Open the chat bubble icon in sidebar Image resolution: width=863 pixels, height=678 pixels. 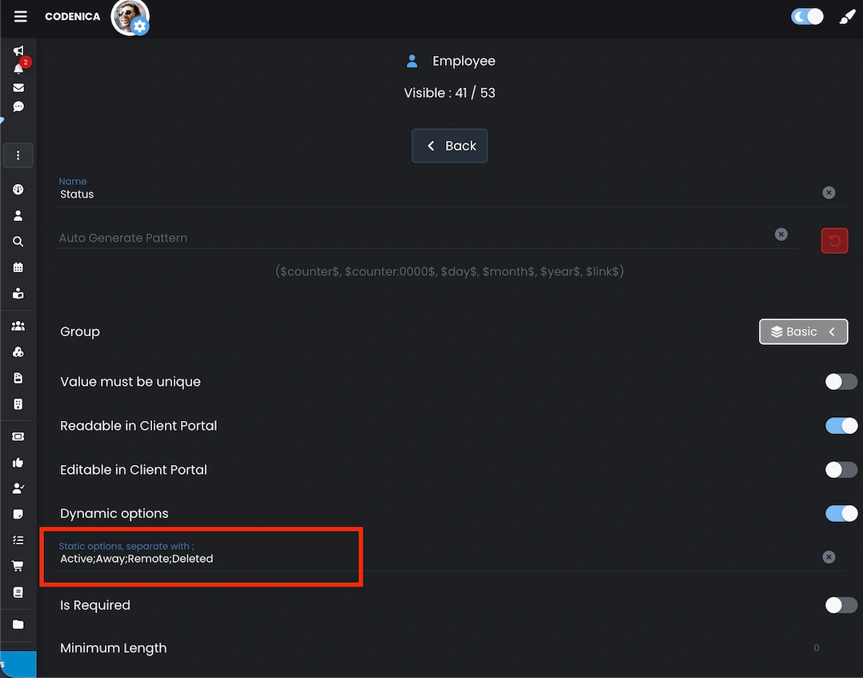click(x=18, y=105)
